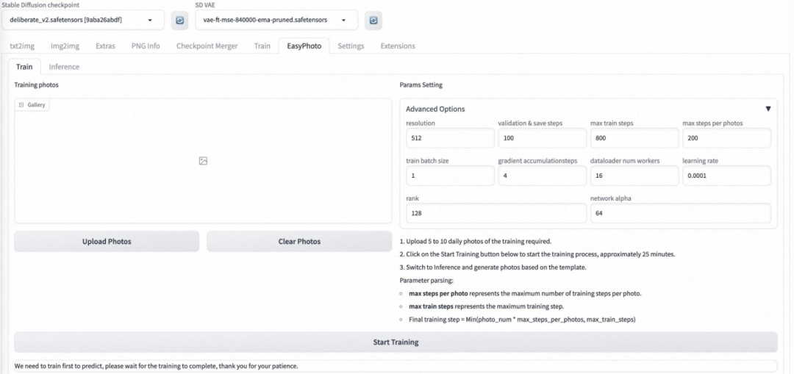Click refresh icon next to checkpoint dropdown

[179, 20]
